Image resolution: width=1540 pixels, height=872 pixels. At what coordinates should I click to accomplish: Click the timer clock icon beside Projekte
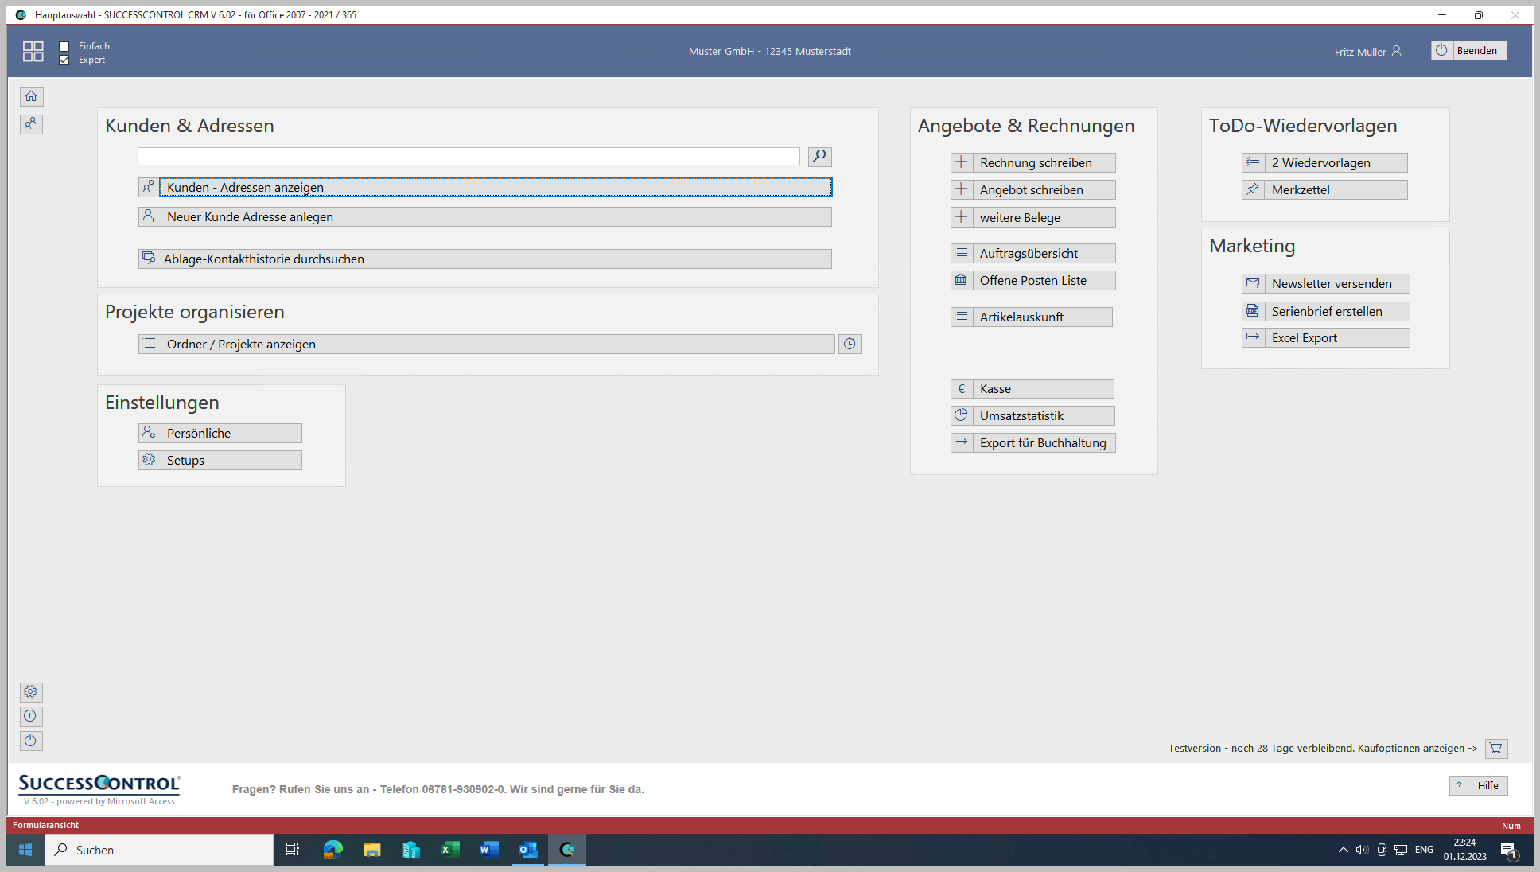tap(850, 344)
